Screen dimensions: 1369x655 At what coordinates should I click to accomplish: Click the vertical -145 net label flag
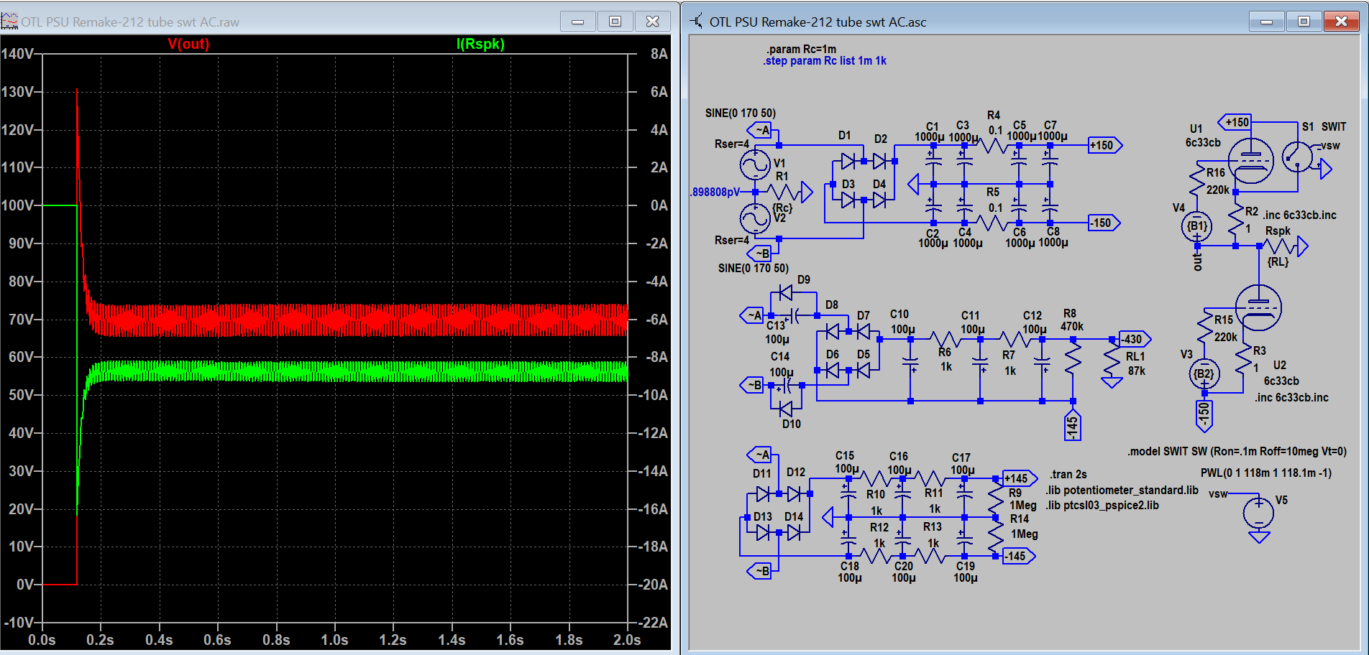point(1072,425)
